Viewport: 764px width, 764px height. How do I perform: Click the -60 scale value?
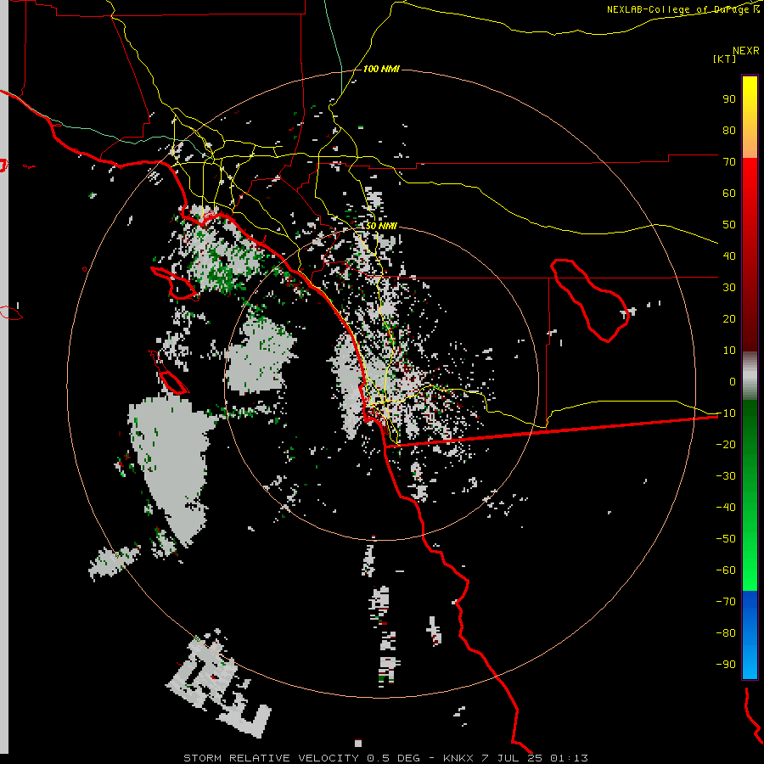(726, 570)
